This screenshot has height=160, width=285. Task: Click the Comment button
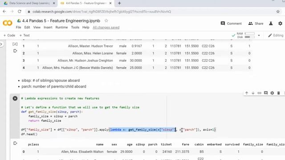coord(231,24)
